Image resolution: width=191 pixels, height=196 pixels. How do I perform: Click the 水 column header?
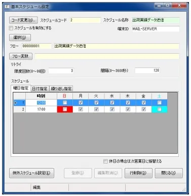coord(112,96)
